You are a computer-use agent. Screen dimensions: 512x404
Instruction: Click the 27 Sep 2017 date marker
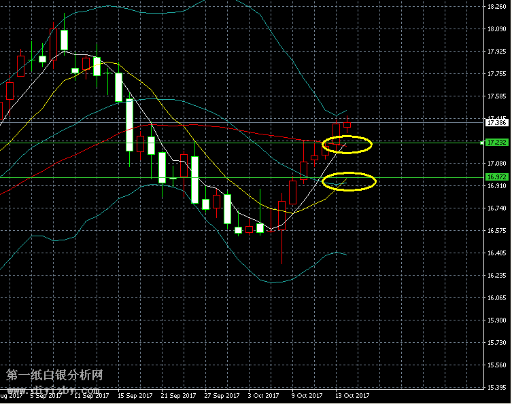pos(222,395)
